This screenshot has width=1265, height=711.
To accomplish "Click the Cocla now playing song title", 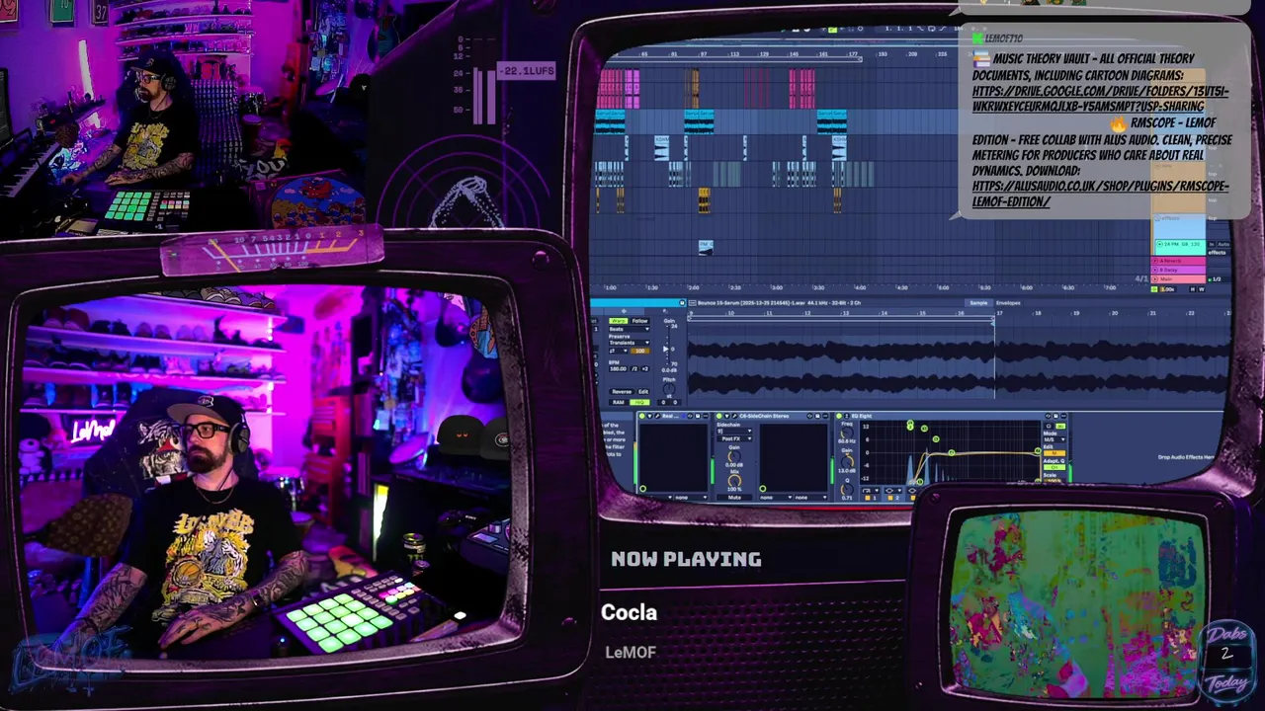I will point(629,612).
